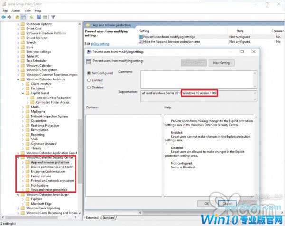Switch to the Standard tab
The image size is (285, 226).
[109, 217]
